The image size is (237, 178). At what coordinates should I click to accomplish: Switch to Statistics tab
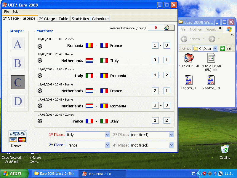coord(80,19)
